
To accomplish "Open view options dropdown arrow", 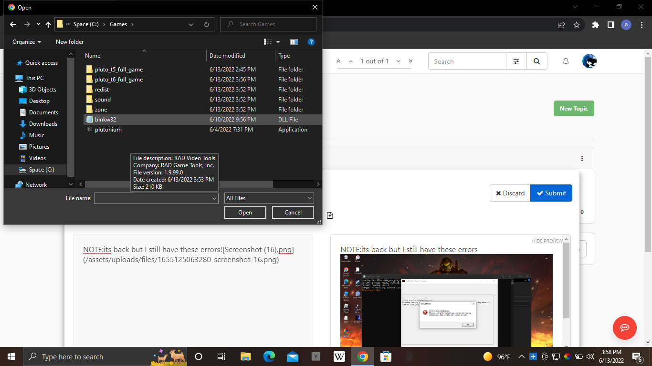I will pos(278,42).
